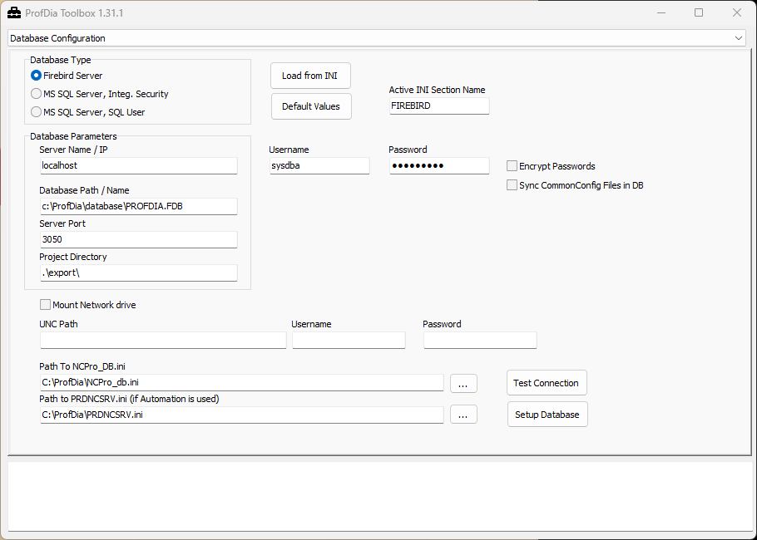Click the Server Port field
Screen dimensions: 757x540
(138, 239)
